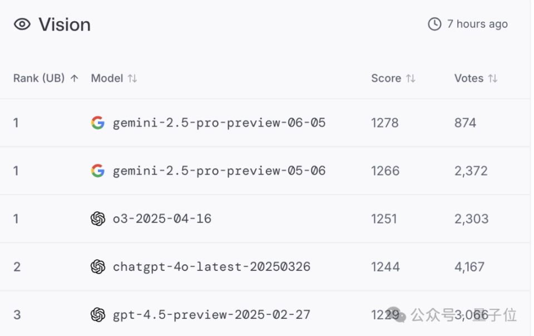Click OpenAI logo beside chatgpt-4o-latest-20250326
Image resolution: width=534 pixels, height=336 pixels.
[x=98, y=267]
